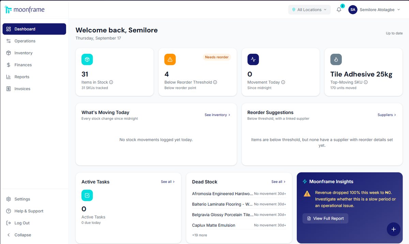Follow the Suppliers link
The image size is (409, 244).
[x=387, y=115]
